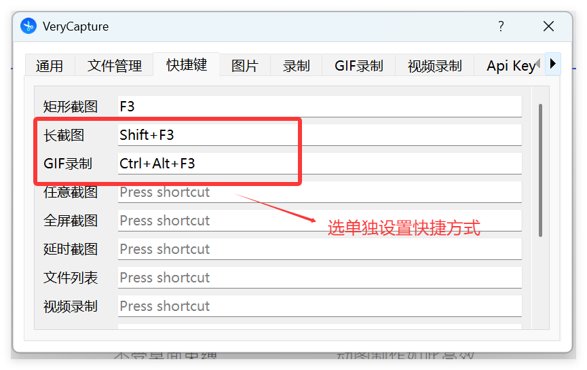Switch to the 视频录制 tab
Image resolution: width=587 pixels, height=370 pixels.
[x=434, y=66]
